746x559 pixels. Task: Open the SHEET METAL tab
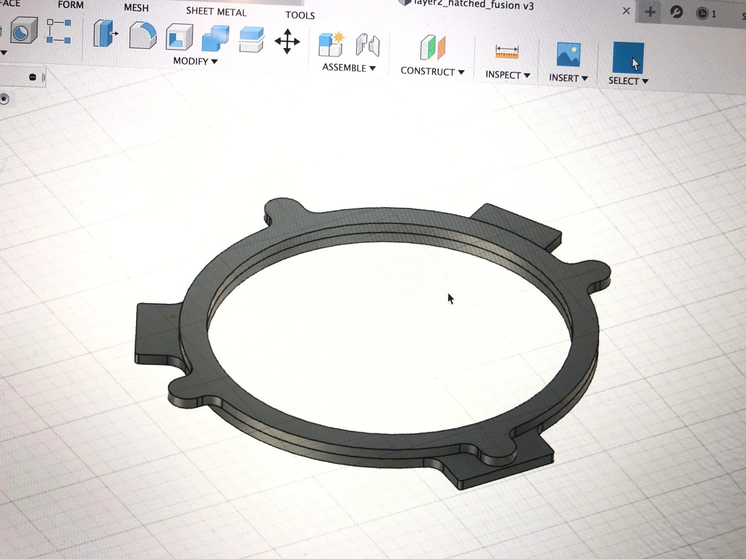(x=216, y=11)
